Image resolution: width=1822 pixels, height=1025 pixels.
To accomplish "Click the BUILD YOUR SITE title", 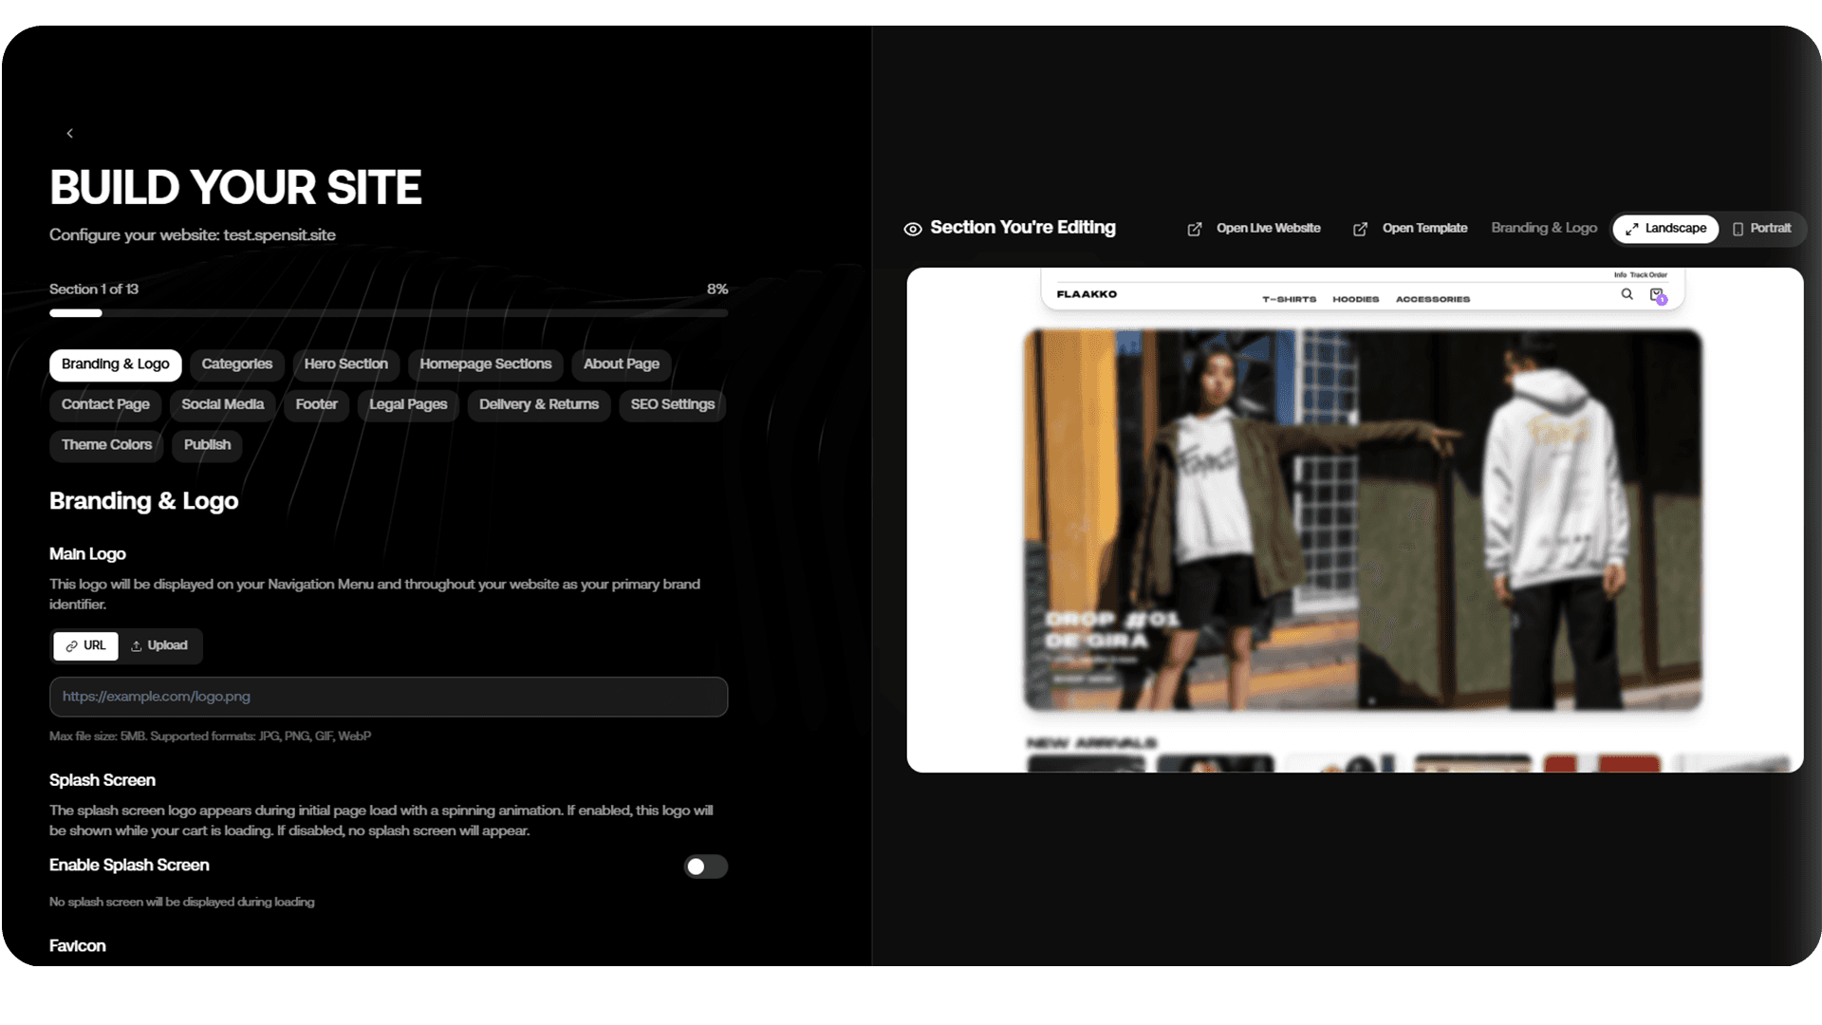I will (235, 188).
